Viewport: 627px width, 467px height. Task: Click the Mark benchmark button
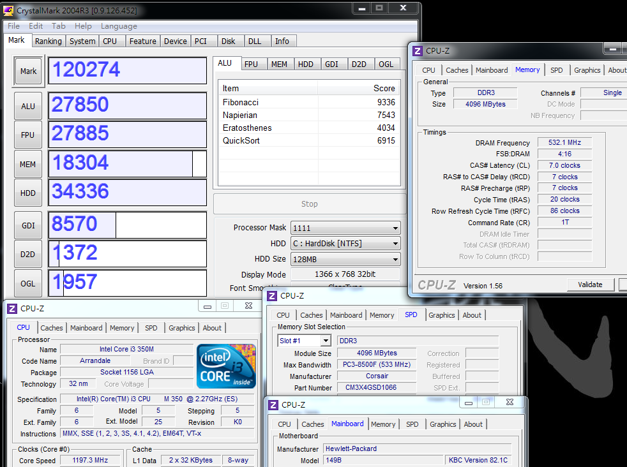tap(28, 71)
